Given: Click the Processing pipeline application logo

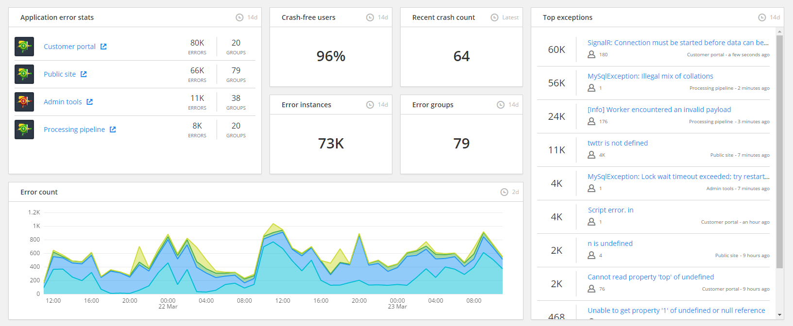Looking at the screenshot, I should click(x=24, y=130).
